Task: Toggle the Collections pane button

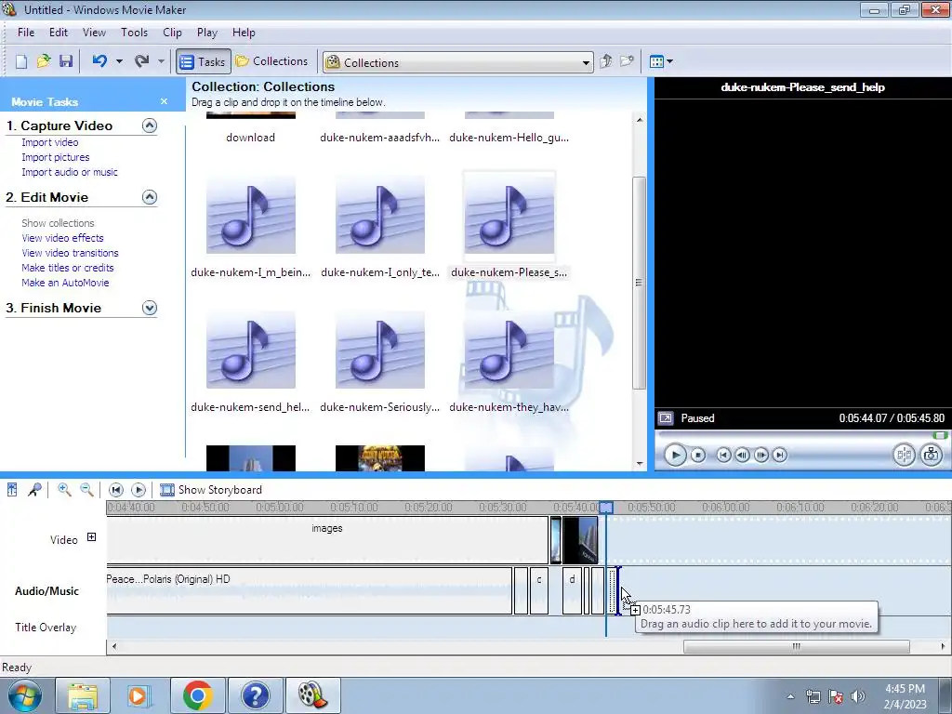Action: click(x=272, y=61)
